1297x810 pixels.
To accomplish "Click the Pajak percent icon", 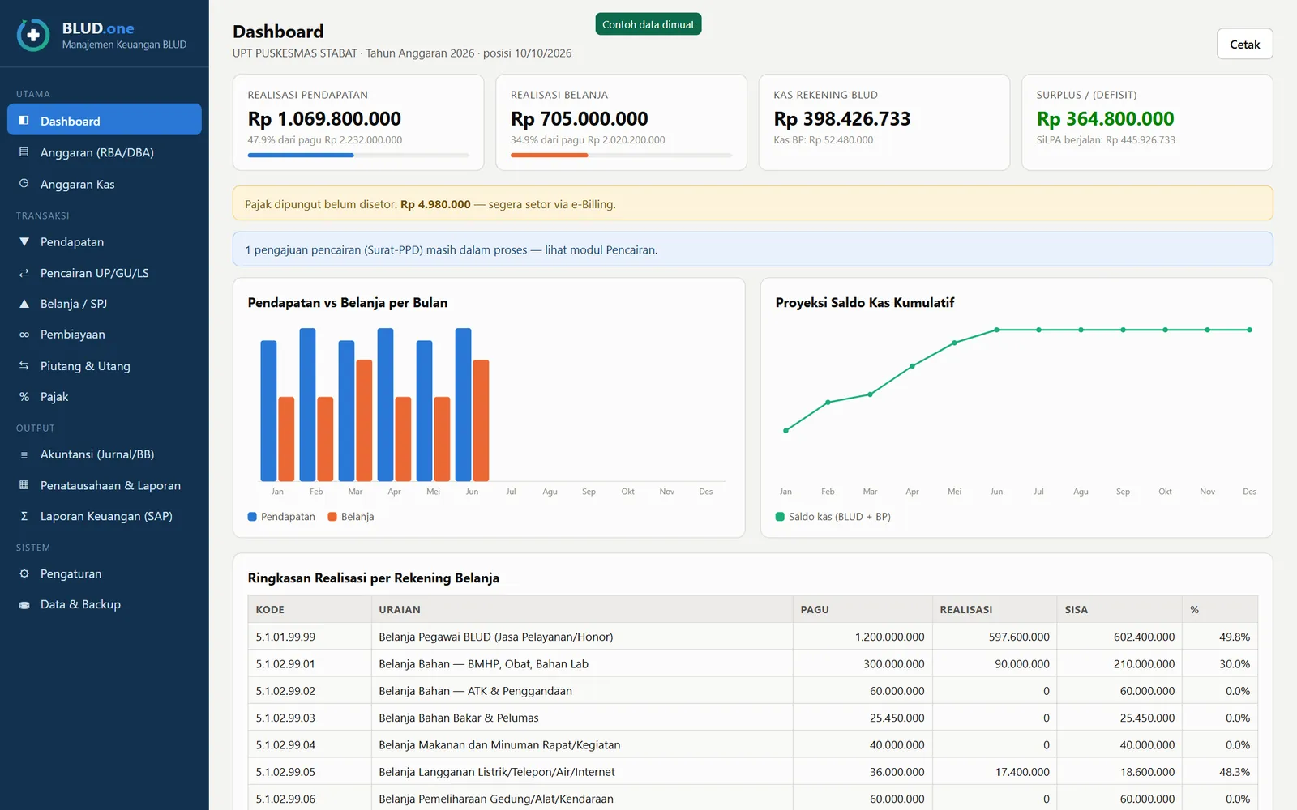I will [x=24, y=397].
